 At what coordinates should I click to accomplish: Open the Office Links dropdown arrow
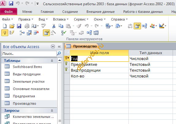coord(112,26)
